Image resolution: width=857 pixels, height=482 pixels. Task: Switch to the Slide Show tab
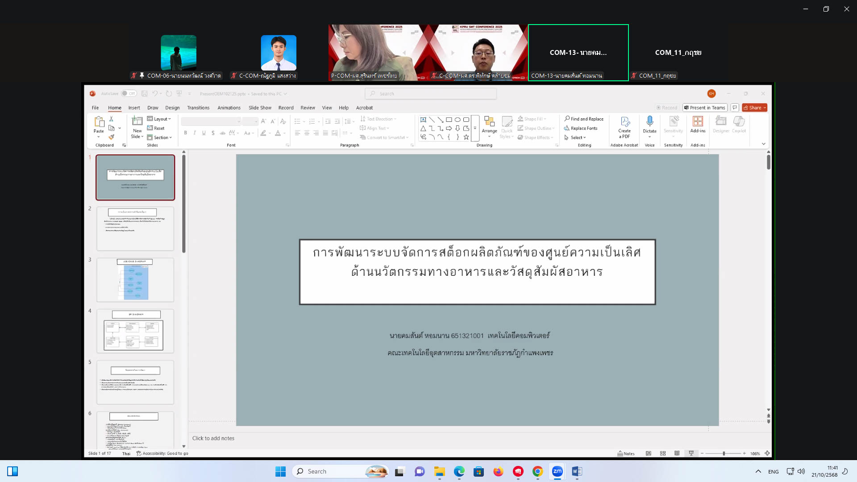pos(260,108)
